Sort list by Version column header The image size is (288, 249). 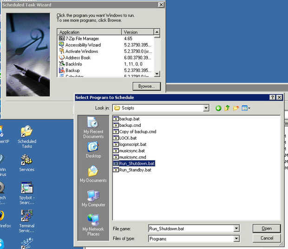[x=137, y=32]
